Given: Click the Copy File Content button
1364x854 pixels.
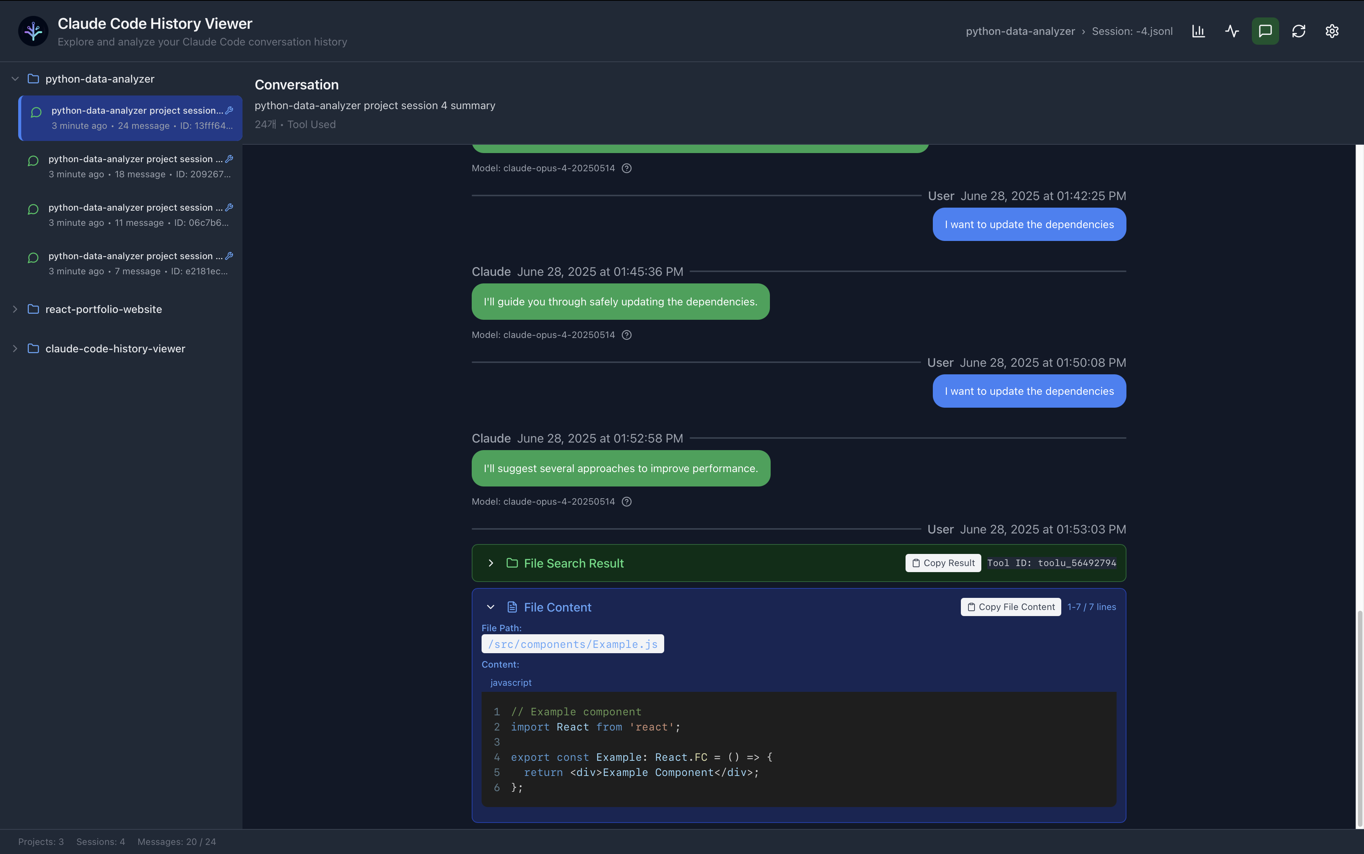Looking at the screenshot, I should 1010,607.
